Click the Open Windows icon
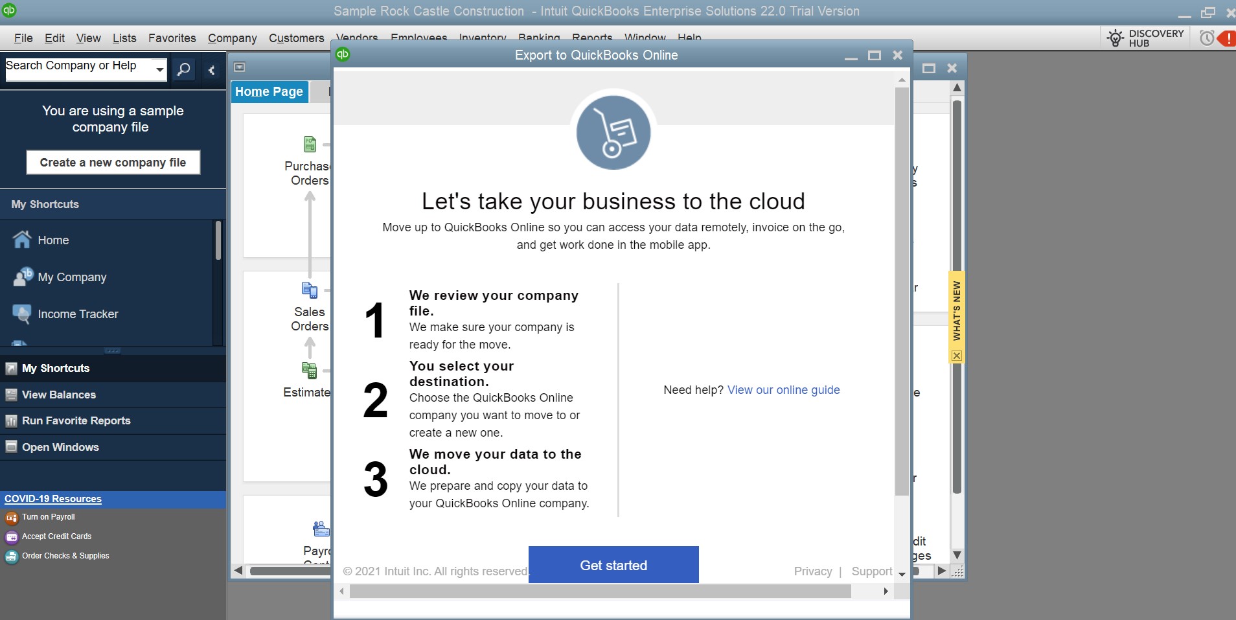The height and width of the screenshot is (620, 1236). click(x=11, y=447)
